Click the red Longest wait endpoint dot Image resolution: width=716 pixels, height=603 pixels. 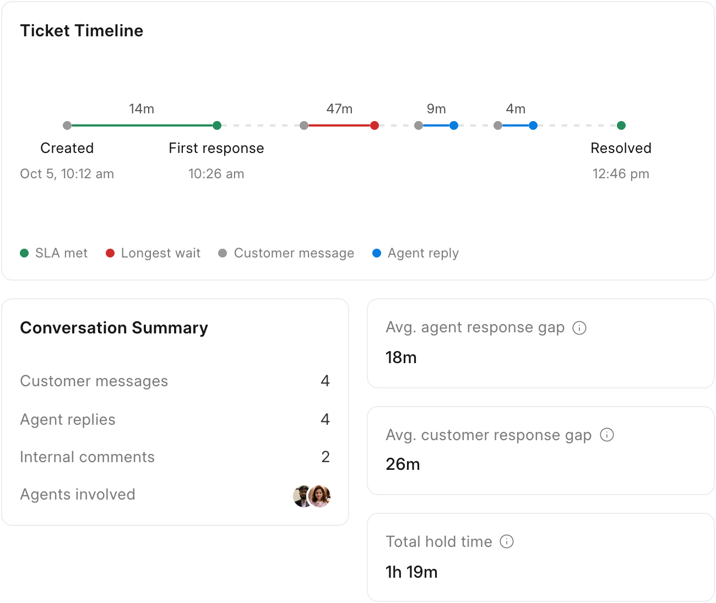375,125
